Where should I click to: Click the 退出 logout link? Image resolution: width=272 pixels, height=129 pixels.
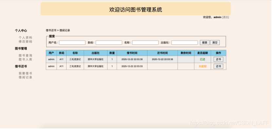pos(225,17)
